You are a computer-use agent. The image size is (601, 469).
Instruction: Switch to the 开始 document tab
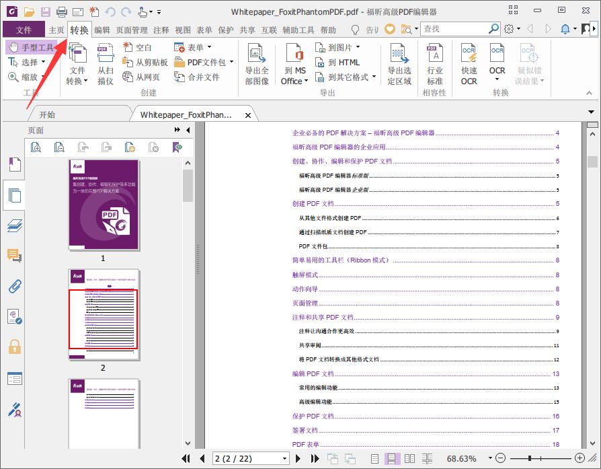coord(46,114)
